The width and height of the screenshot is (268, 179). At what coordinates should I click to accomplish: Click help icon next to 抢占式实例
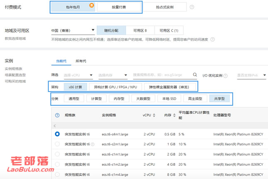tap(192, 7)
